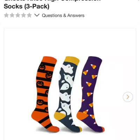Go to the next product image arrow
Viewport: 140px width, 140px height.
pos(128,97)
